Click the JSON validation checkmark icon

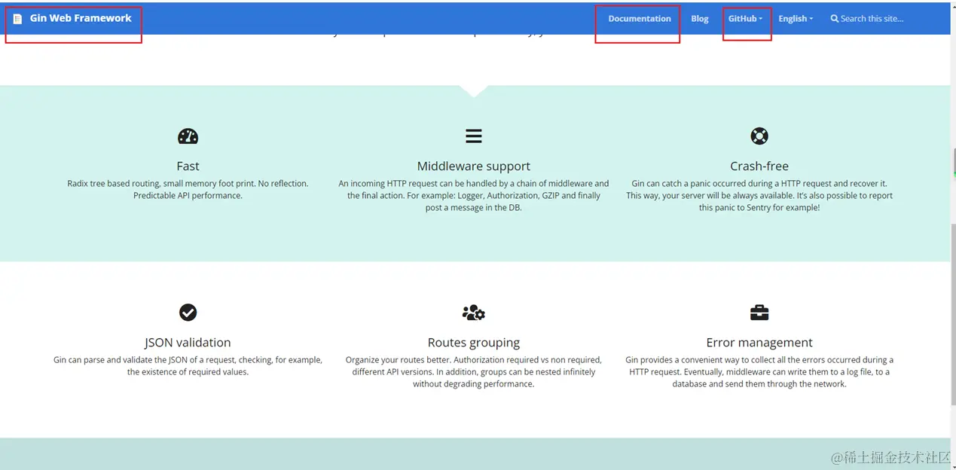[188, 313]
